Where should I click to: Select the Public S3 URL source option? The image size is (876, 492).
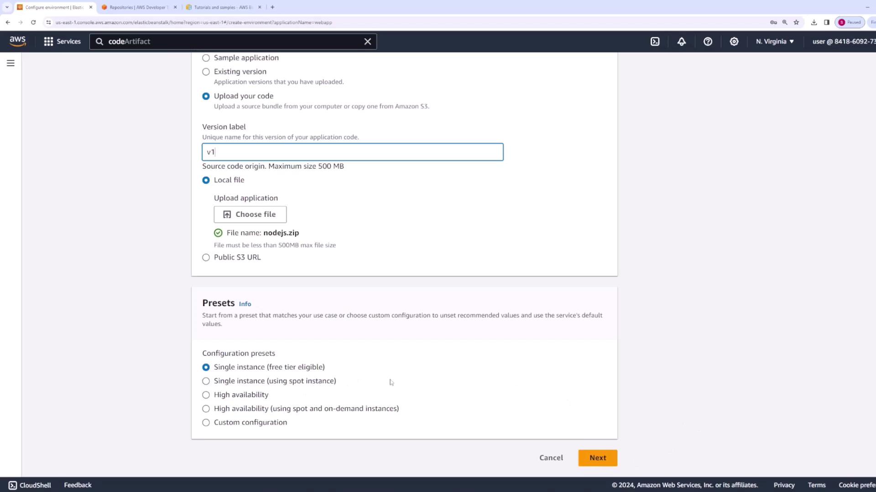coord(206,257)
